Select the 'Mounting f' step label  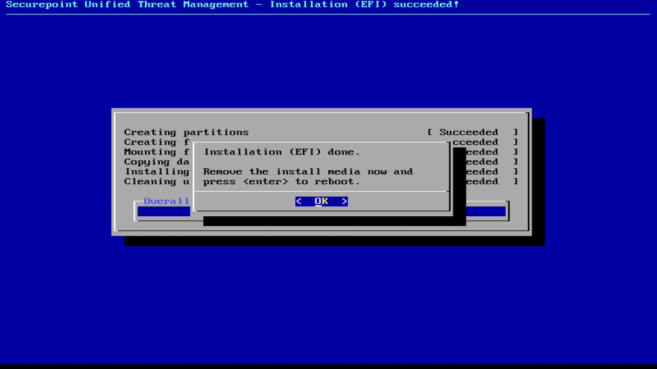point(156,152)
